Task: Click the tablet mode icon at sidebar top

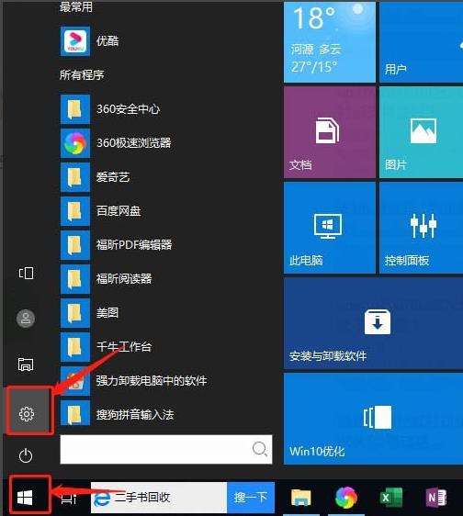Action: (x=26, y=273)
